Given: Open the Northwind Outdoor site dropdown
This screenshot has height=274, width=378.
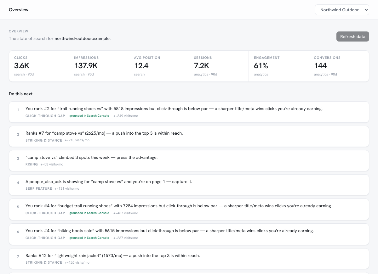Looking at the screenshot, I should [342, 10].
